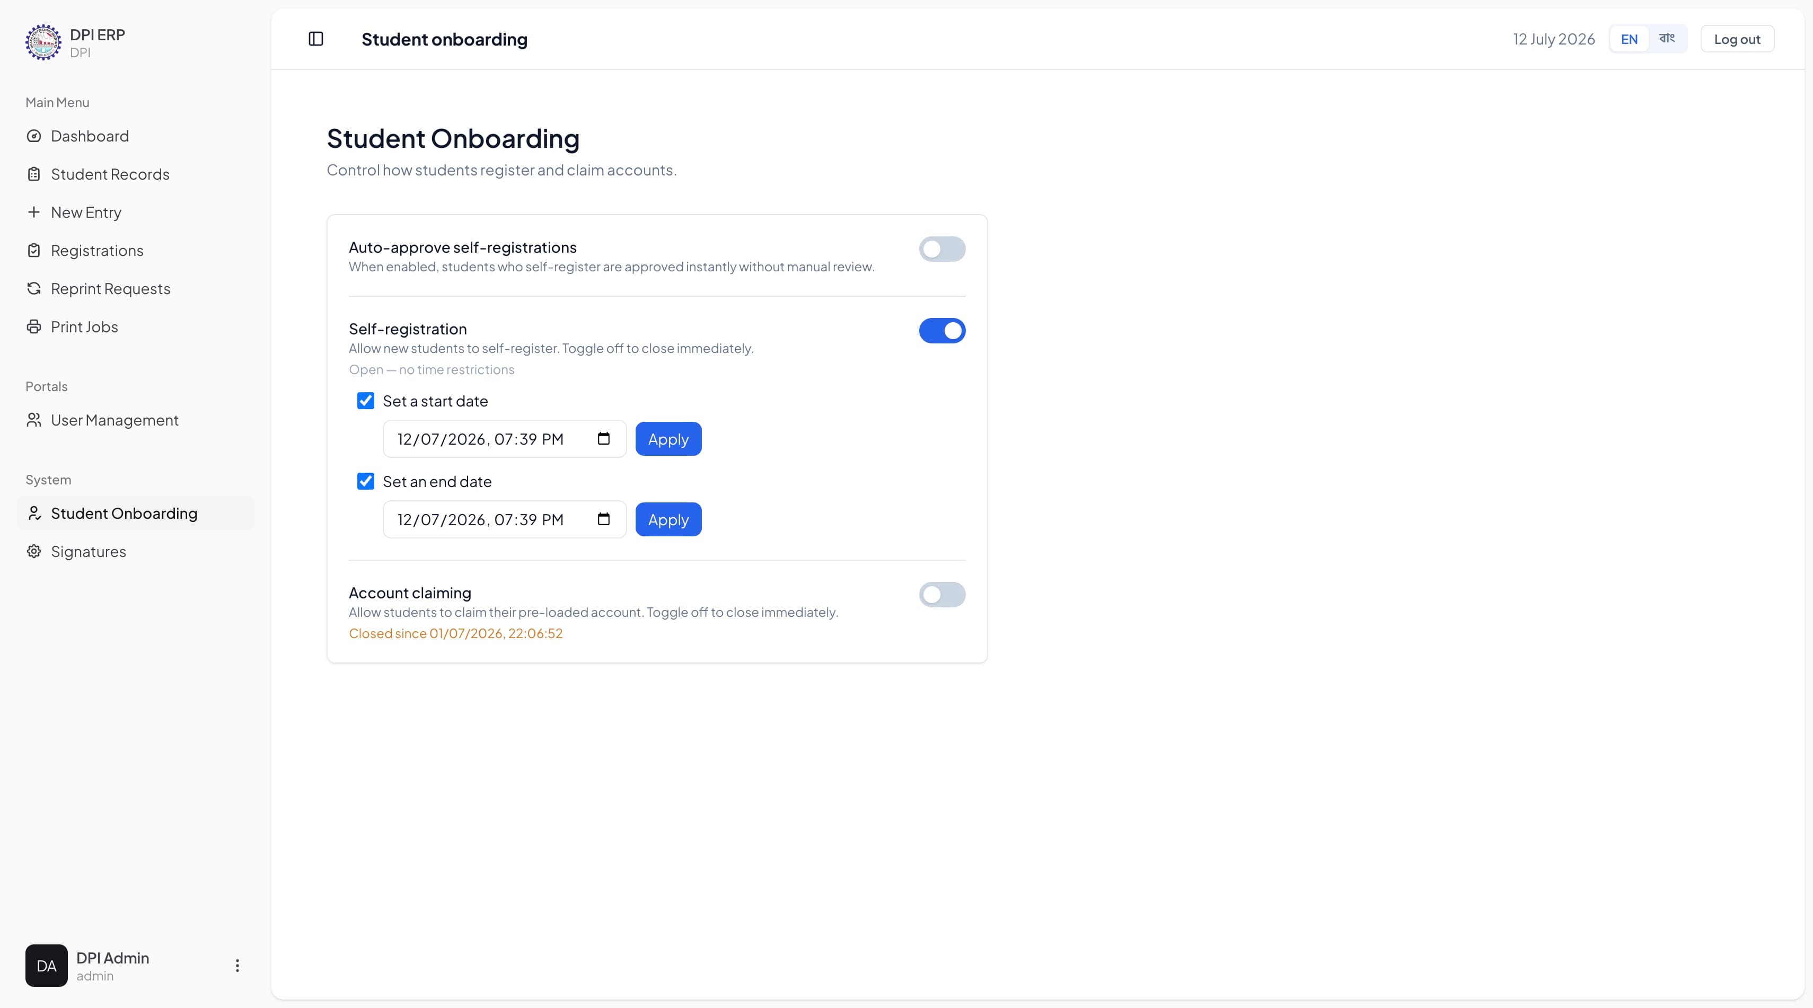The width and height of the screenshot is (1813, 1008).
Task: Click the Student Onboarding person icon
Action: point(34,514)
